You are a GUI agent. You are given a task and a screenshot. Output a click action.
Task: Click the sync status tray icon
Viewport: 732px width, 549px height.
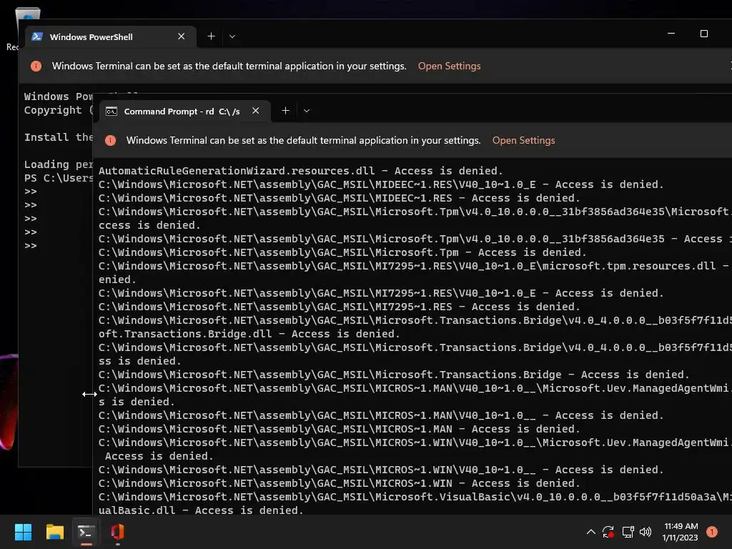coord(608,532)
